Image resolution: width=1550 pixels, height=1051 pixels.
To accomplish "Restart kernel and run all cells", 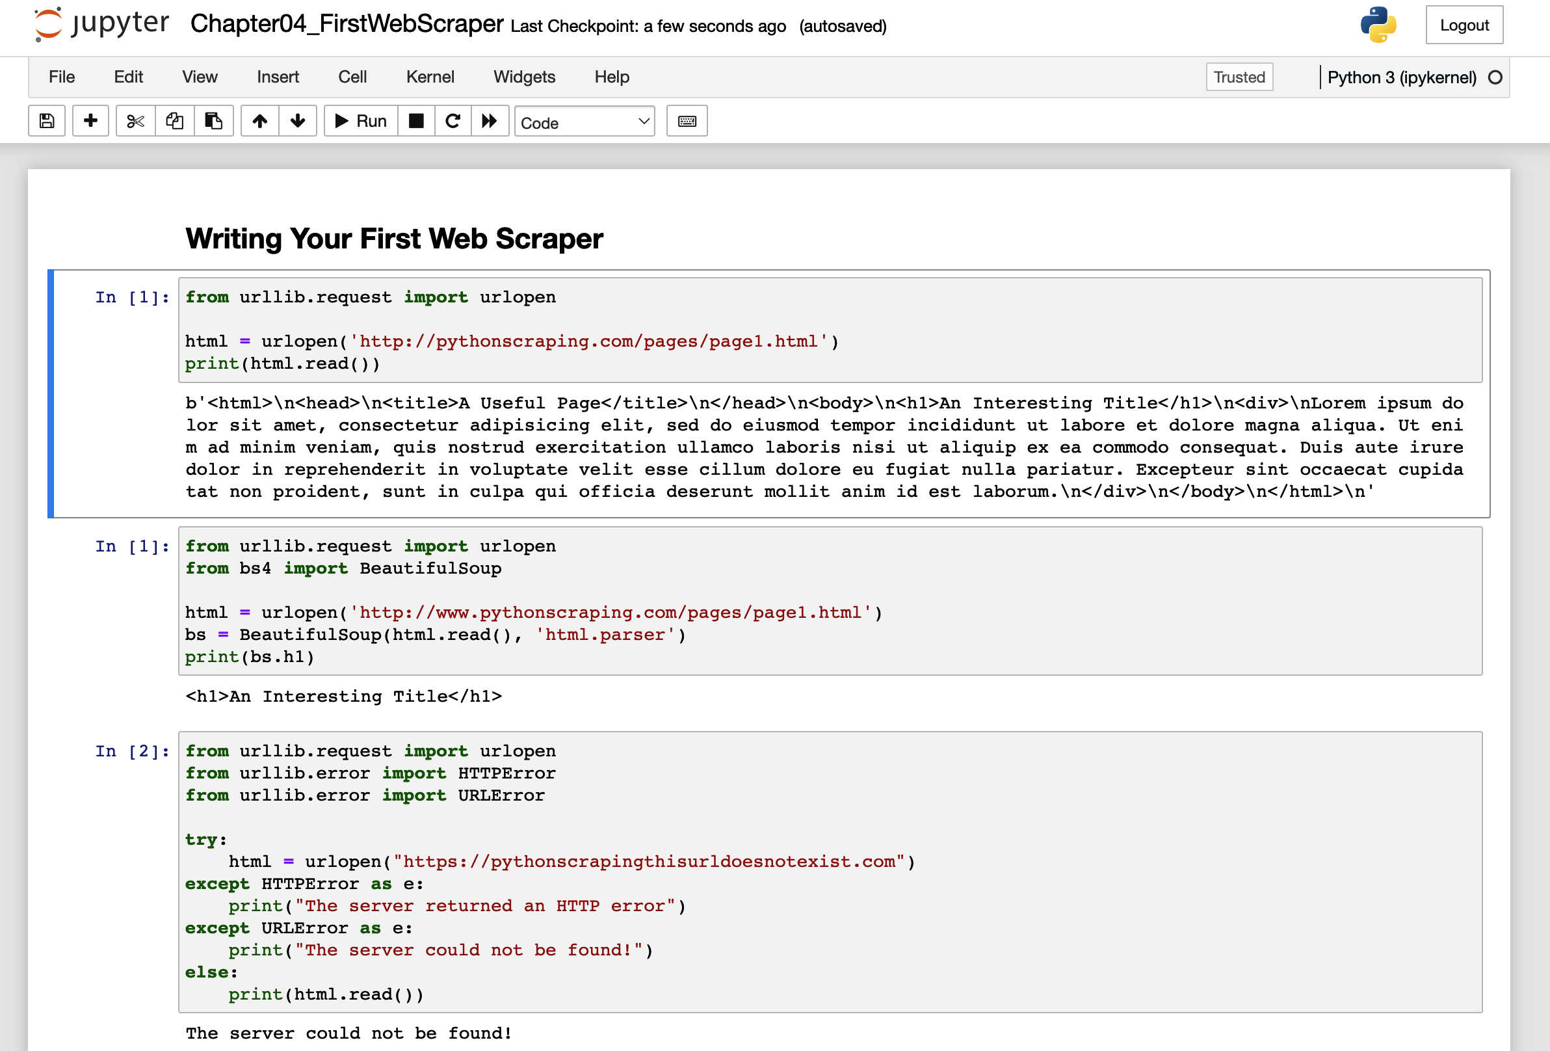I will click(x=490, y=121).
